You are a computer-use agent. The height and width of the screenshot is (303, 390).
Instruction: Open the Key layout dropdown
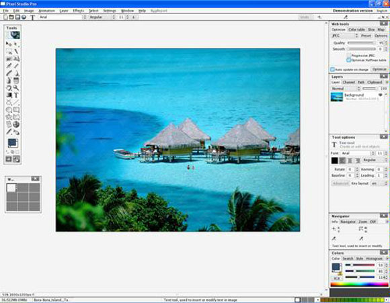(x=379, y=183)
